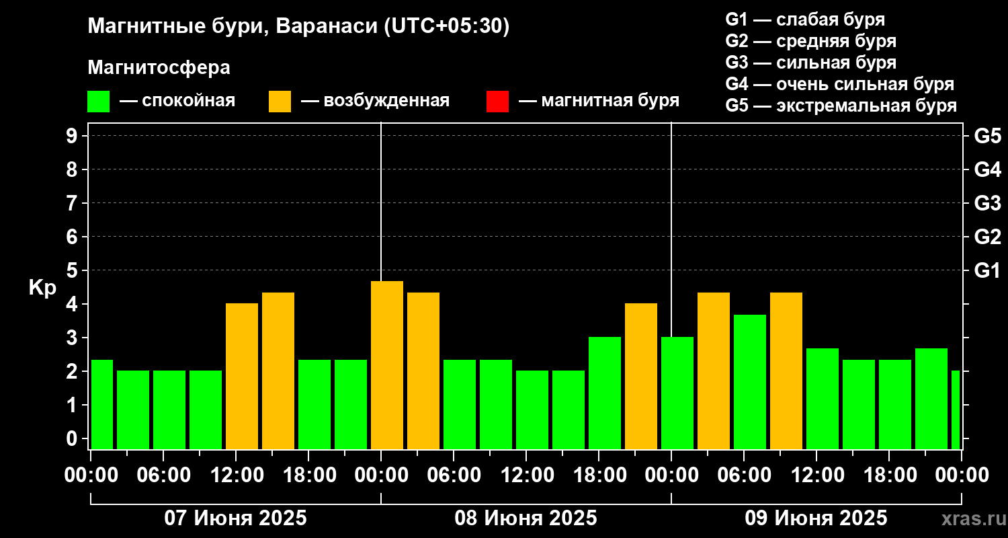Click the G3 label on the right axis

pyautogui.click(x=987, y=203)
